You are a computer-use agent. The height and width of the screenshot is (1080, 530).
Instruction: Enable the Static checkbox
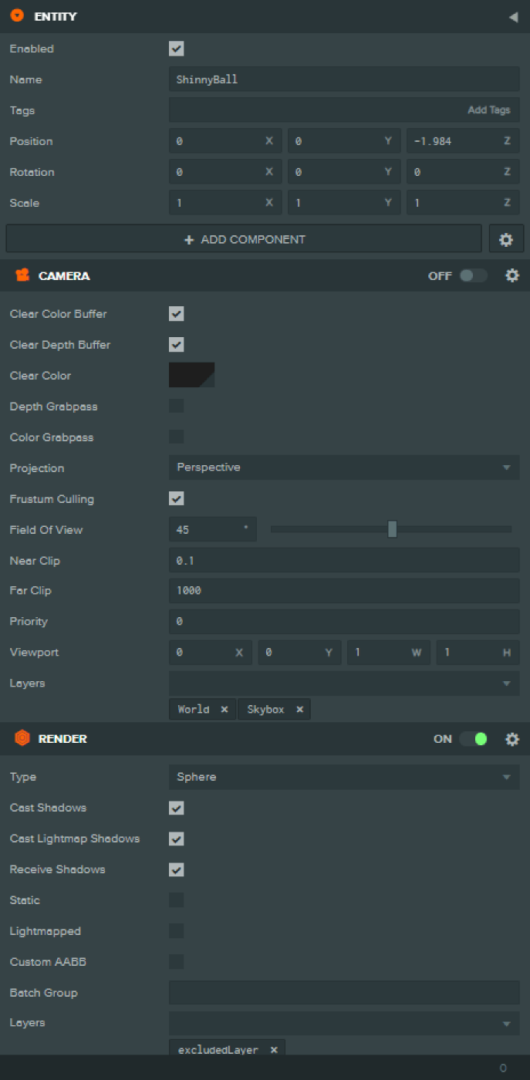177,900
